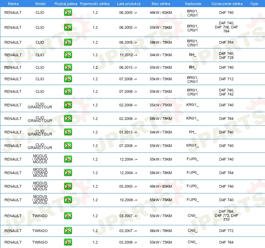Viewport: 265px width, 248px height.
Task: Click the Moc silnika column header
Action: (161, 4)
